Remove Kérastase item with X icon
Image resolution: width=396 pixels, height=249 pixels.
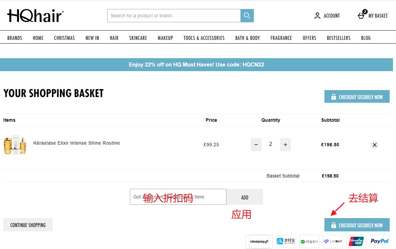(375, 145)
